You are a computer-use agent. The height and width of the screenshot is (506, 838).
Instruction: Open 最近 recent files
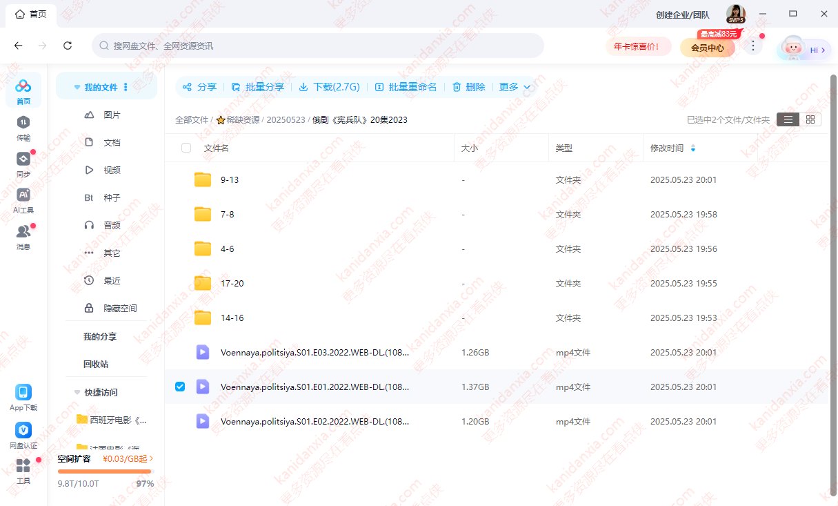[112, 280]
